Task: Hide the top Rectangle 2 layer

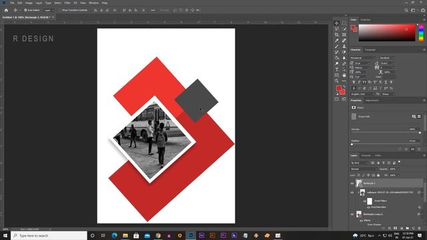Action: [x=352, y=183]
